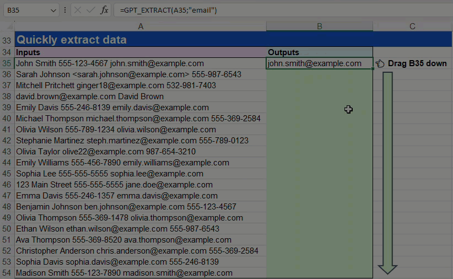Click the formula bar resize dots handle
The image size is (453, 279).
66,10
